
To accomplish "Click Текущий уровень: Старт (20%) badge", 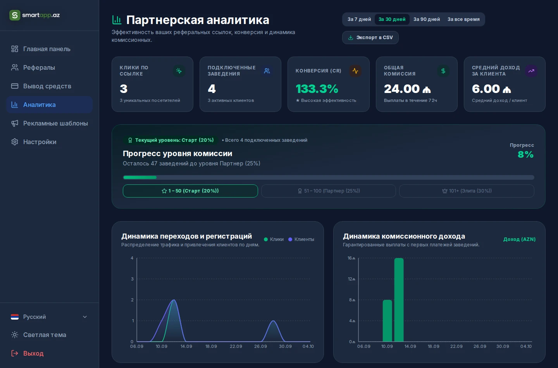I will point(170,140).
